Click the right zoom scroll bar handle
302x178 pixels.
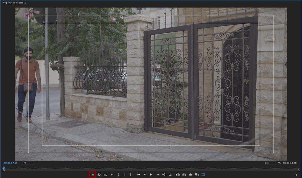click(x=299, y=170)
